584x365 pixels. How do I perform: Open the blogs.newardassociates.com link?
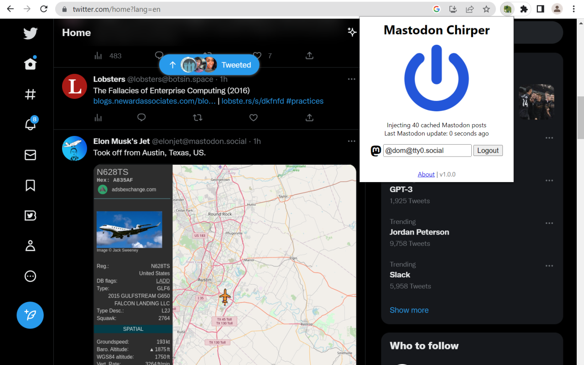[155, 101]
